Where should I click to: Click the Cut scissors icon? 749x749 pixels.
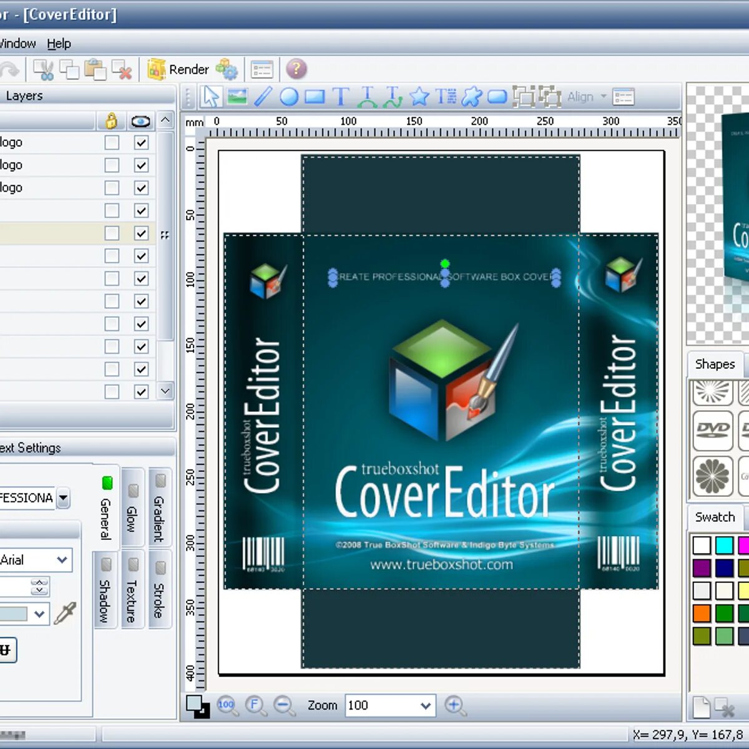tap(43, 69)
